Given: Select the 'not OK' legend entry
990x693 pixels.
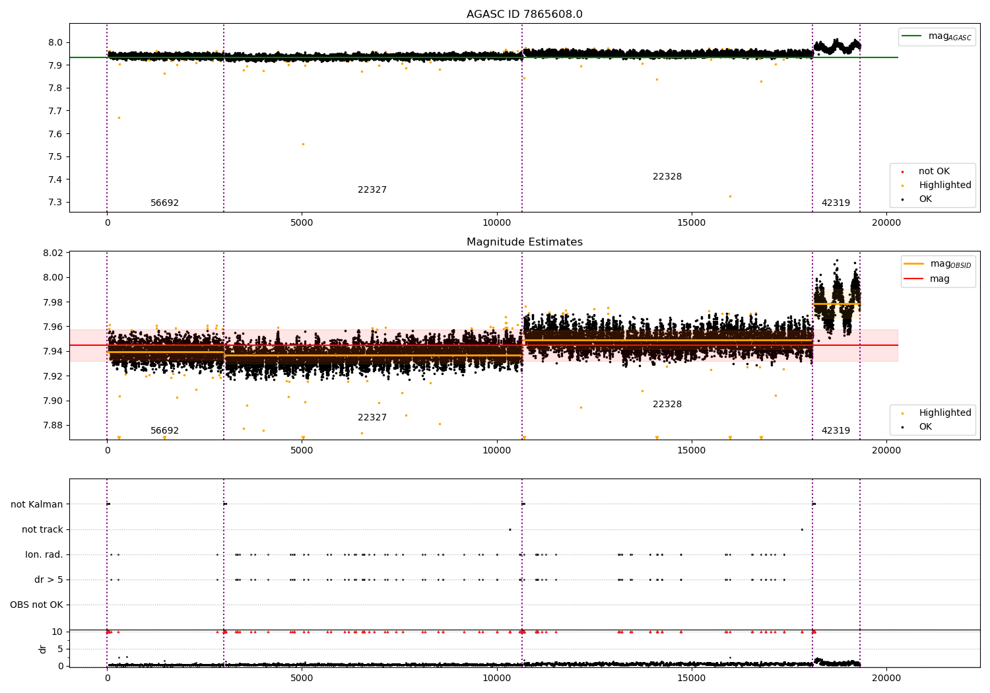Looking at the screenshot, I should pyautogui.click(x=934, y=172).
